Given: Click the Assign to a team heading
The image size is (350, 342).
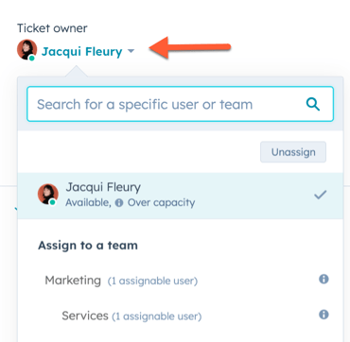Looking at the screenshot, I should pos(88,246).
